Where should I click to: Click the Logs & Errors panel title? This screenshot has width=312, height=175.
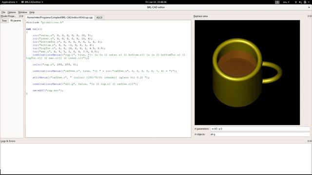[x=8, y=141]
